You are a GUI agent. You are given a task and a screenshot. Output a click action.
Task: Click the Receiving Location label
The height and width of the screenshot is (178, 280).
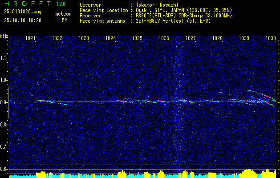pyautogui.click(x=104, y=10)
